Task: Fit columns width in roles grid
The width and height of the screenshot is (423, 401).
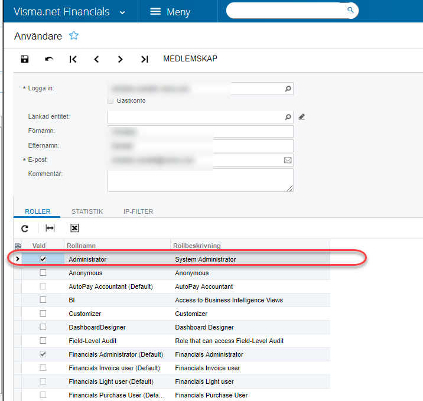Action: click(x=50, y=228)
